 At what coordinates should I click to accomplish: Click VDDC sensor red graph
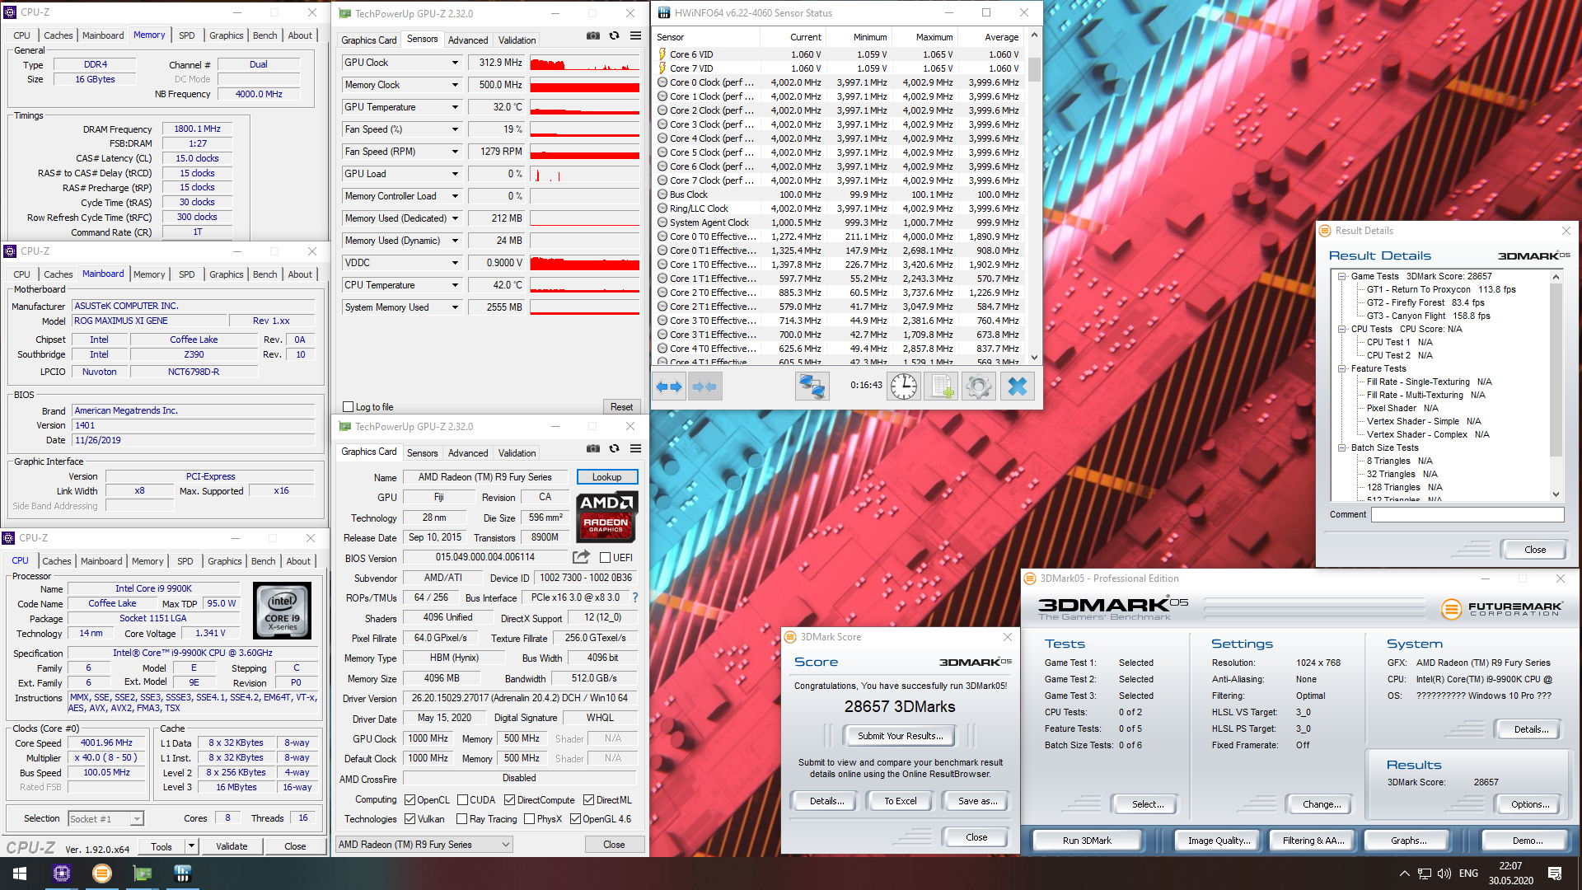(585, 263)
